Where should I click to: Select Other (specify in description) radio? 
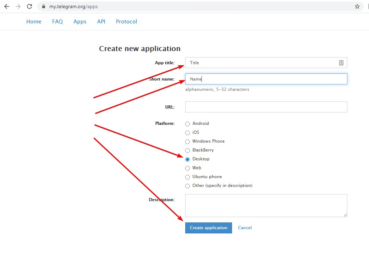pyautogui.click(x=187, y=186)
